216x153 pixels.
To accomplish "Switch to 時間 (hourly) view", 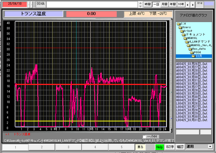I will pyautogui.click(x=148, y=4).
